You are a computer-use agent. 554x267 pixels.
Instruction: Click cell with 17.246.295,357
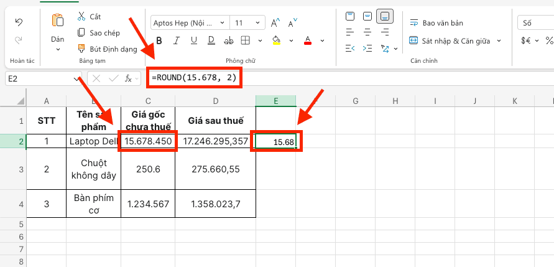pos(216,141)
